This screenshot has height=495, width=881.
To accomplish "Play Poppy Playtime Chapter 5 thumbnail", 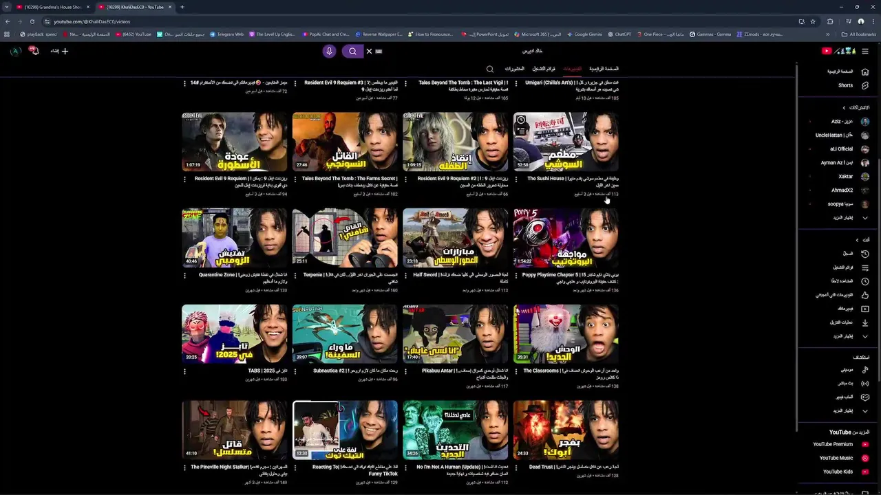I will 566,239.
